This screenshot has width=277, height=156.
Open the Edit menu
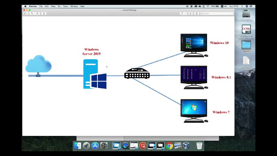pyautogui.click(x=47, y=6)
